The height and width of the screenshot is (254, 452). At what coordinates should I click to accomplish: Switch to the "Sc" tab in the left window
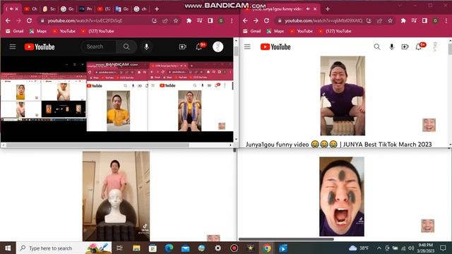click(x=49, y=9)
